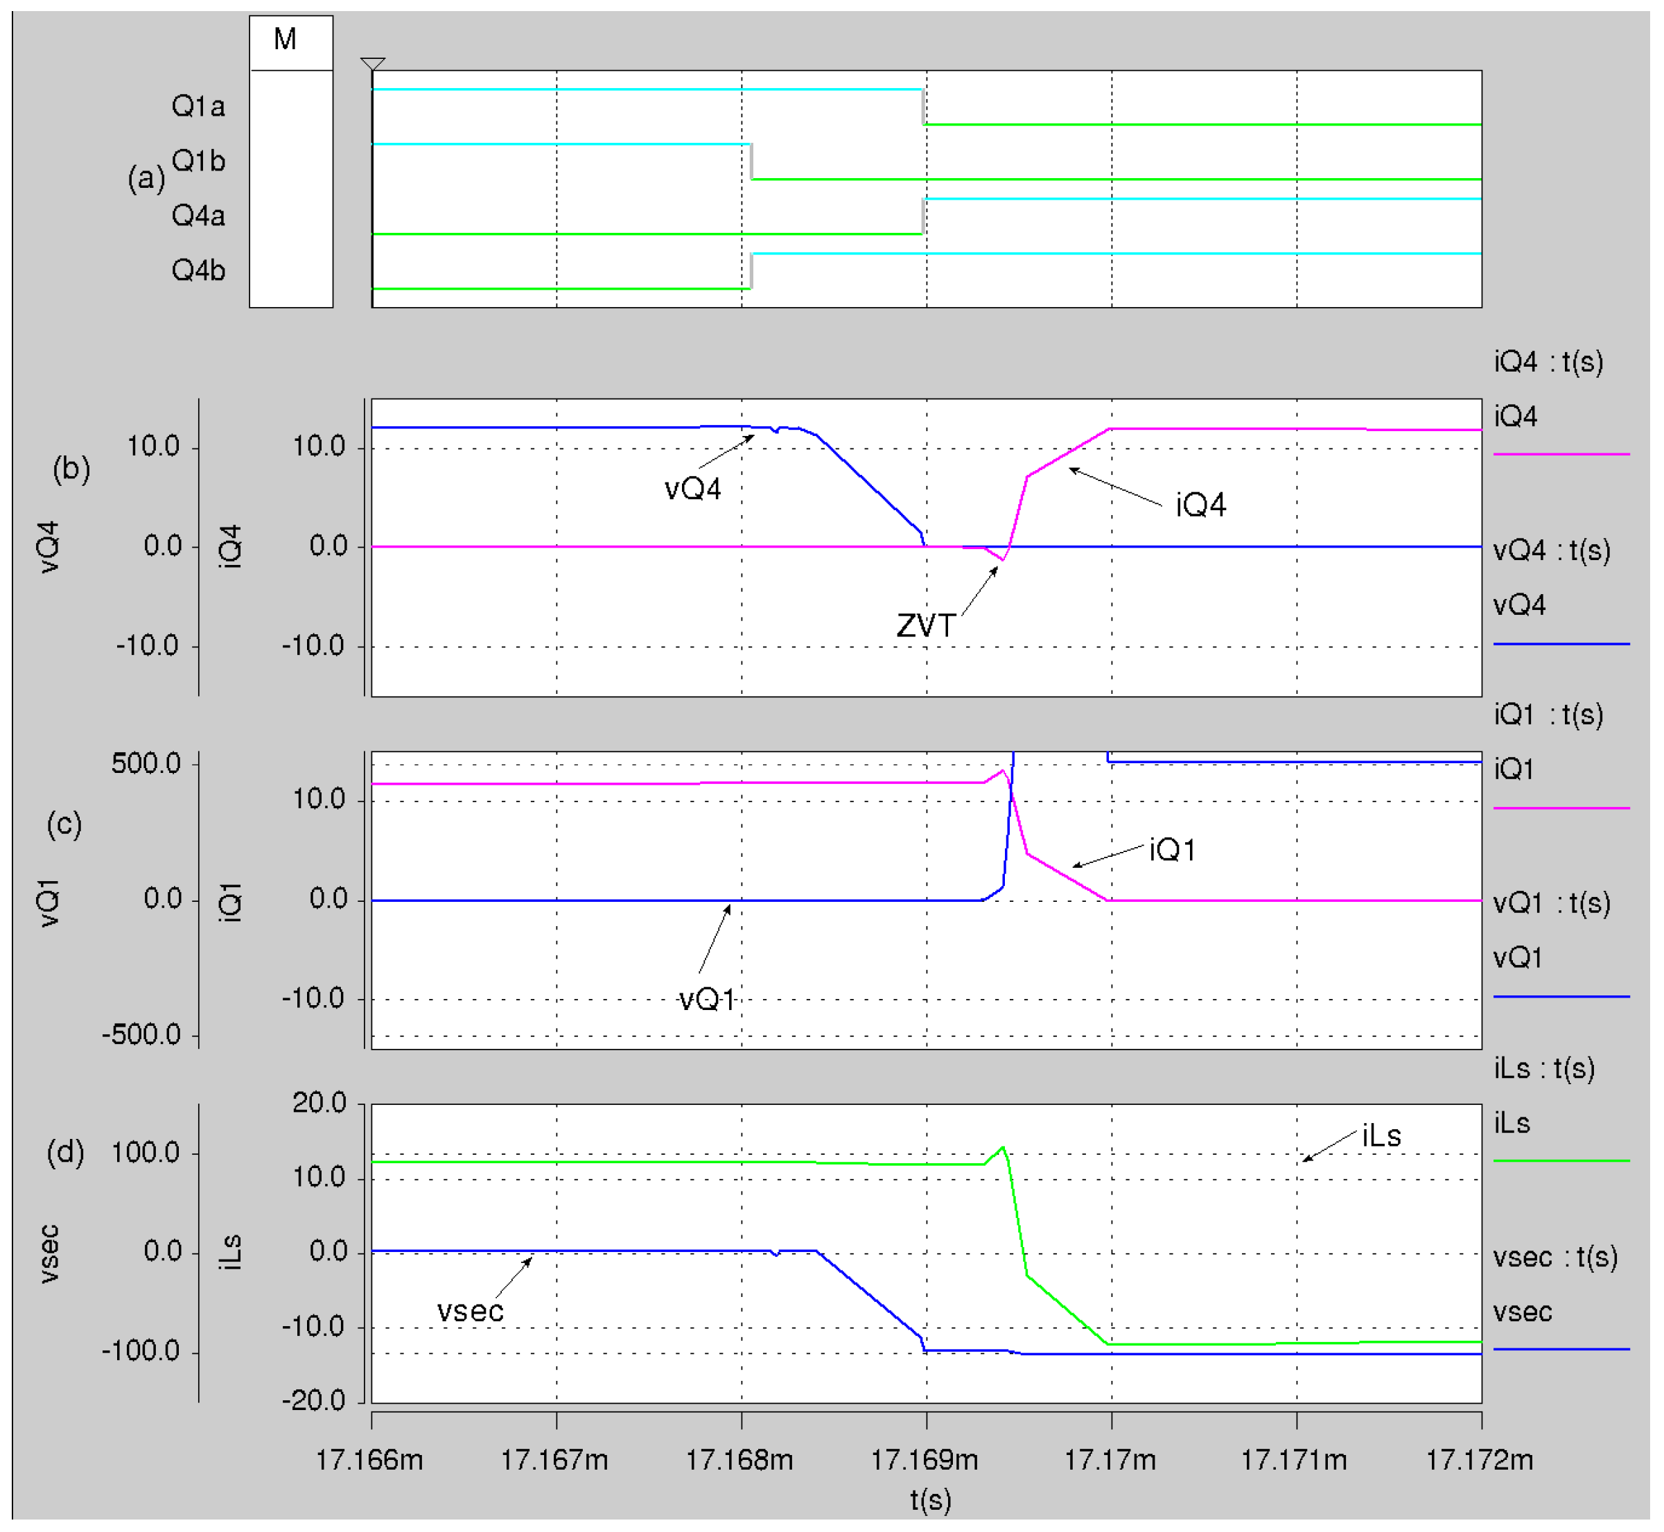Click the vQ4 : t(s) legend header

[x=1551, y=550]
